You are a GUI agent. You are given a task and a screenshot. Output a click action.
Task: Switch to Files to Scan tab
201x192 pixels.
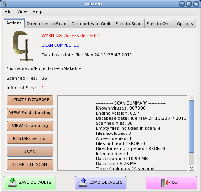click(129, 24)
